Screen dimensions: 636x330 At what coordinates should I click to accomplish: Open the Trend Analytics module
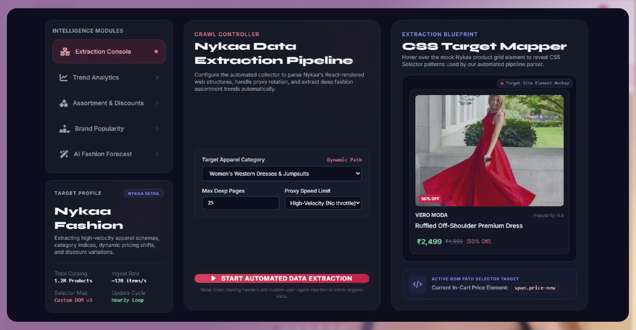tap(109, 78)
